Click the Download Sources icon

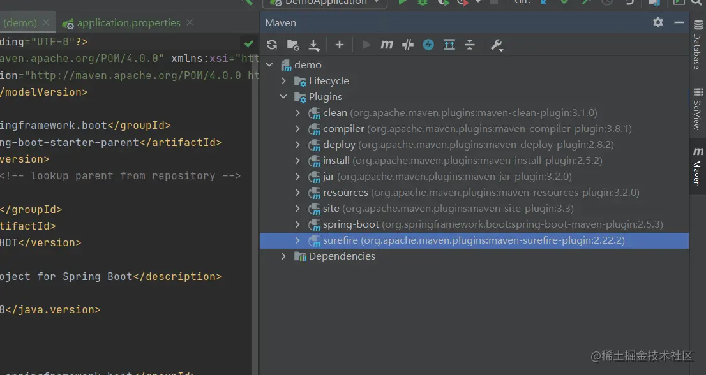(x=314, y=45)
